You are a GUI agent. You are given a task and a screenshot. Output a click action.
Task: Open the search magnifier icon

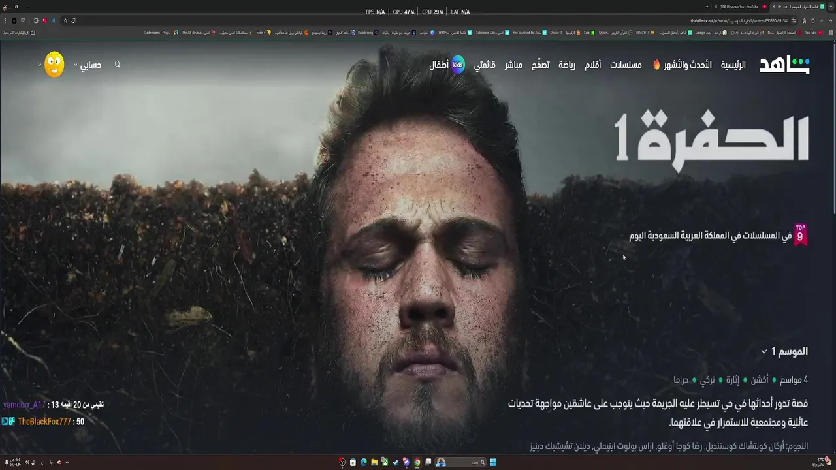[x=118, y=65]
